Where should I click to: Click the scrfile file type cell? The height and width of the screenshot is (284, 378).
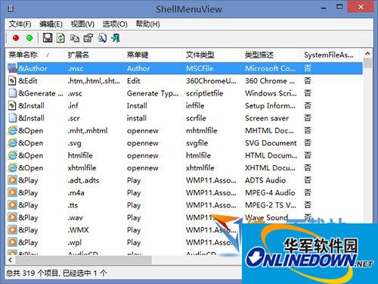[x=196, y=118]
